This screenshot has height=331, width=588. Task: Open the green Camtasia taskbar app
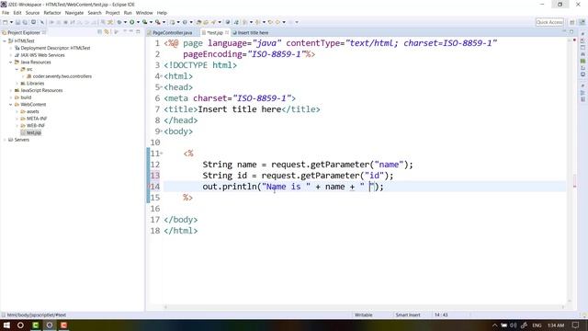[35, 325]
